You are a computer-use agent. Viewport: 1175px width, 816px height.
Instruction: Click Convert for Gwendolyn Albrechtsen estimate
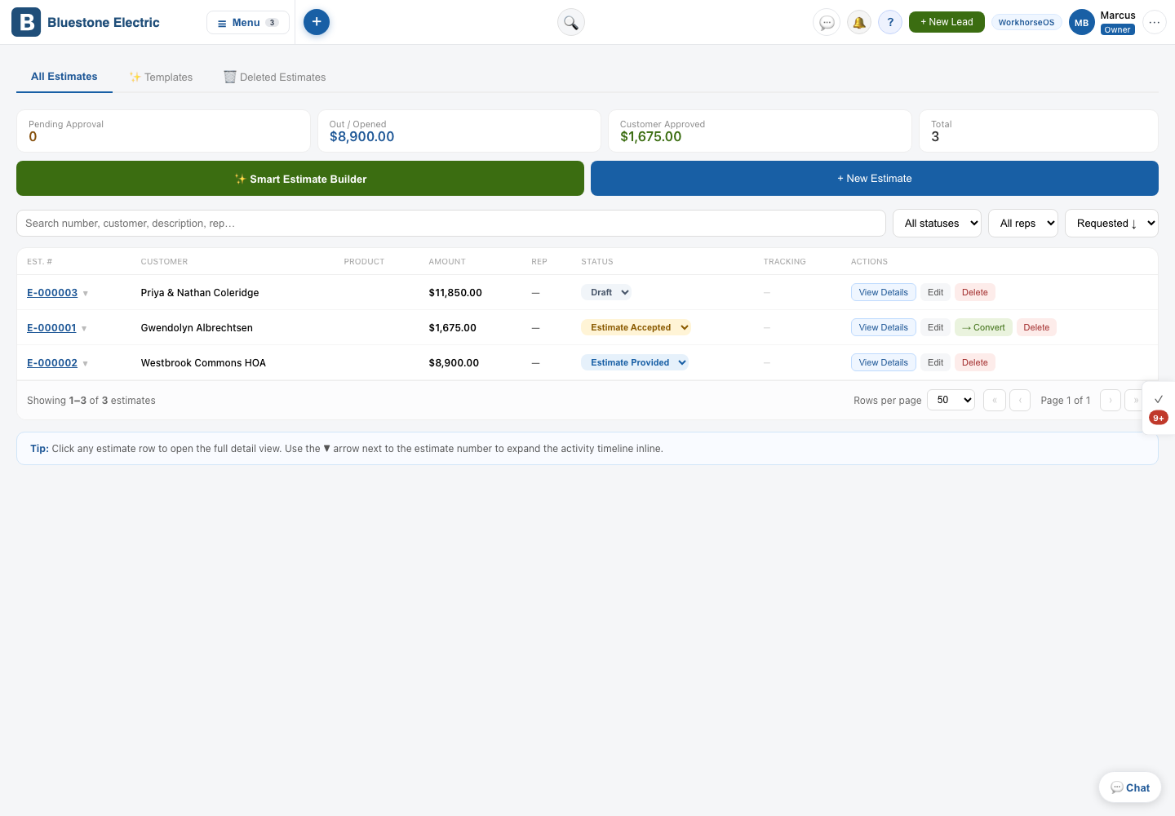tap(983, 327)
